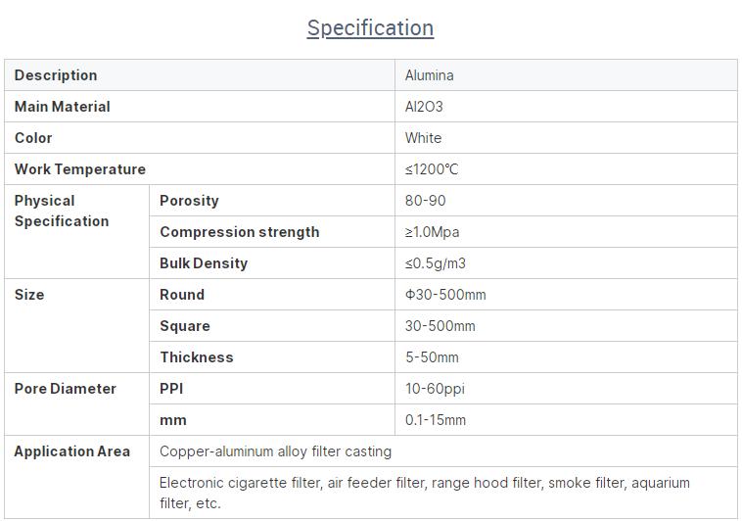Click the Pore Diameter label
Viewport: 742px width, 521px height.
click(x=66, y=389)
